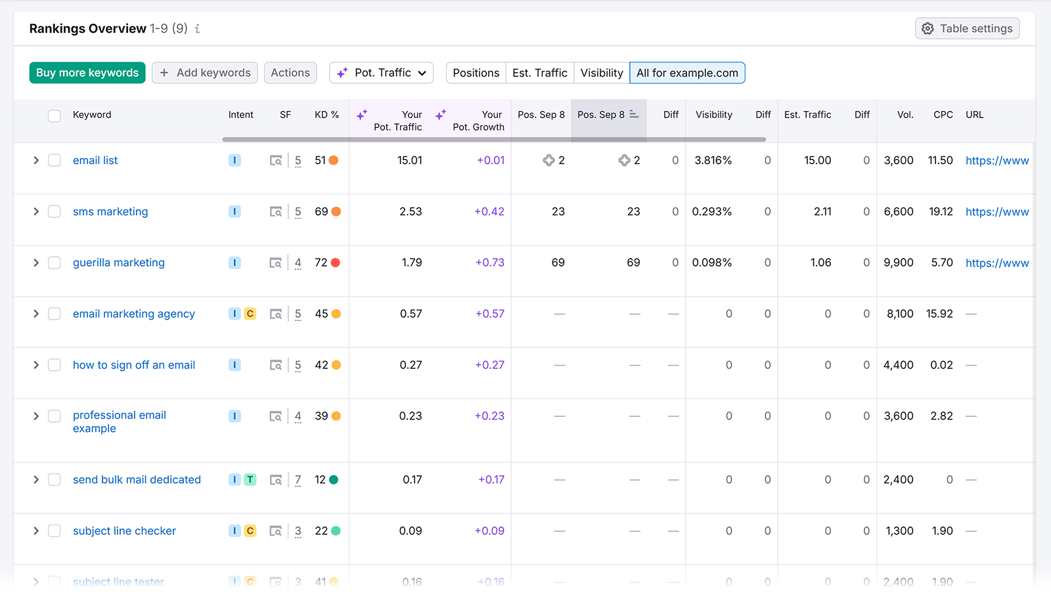Switch to the "Positions" tab

(476, 73)
